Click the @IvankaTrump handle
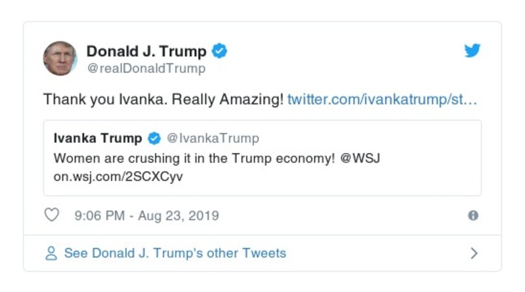Image resolution: width=525 pixels, height=292 pixels. 213,138
